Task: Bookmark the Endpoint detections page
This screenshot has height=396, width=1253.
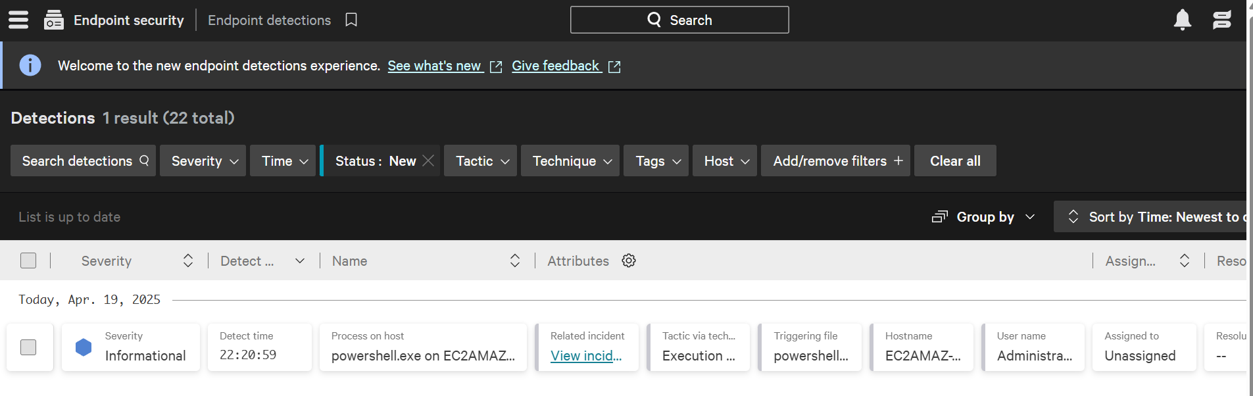Action: coord(351,20)
